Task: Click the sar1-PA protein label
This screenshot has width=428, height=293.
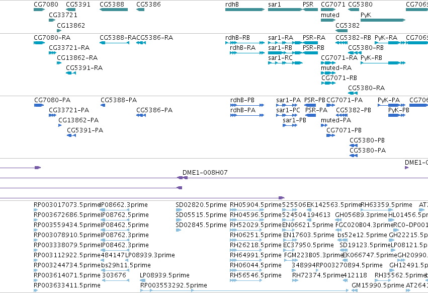Action: point(289,100)
